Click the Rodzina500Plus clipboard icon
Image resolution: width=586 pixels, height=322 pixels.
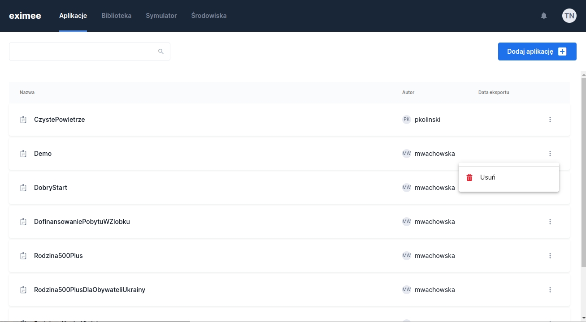coord(23,256)
